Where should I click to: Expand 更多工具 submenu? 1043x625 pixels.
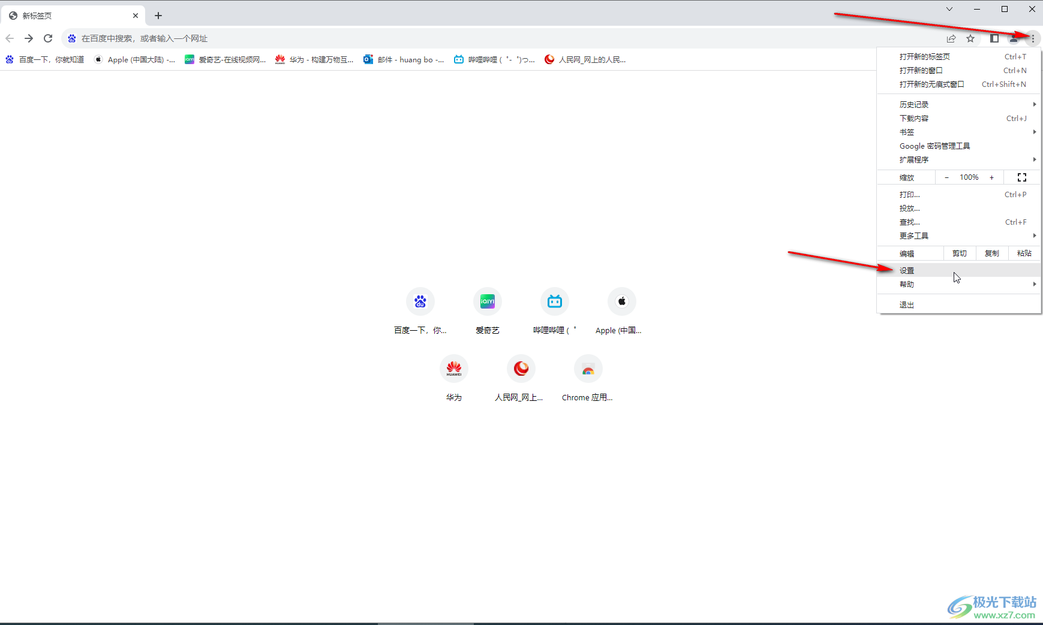959,235
